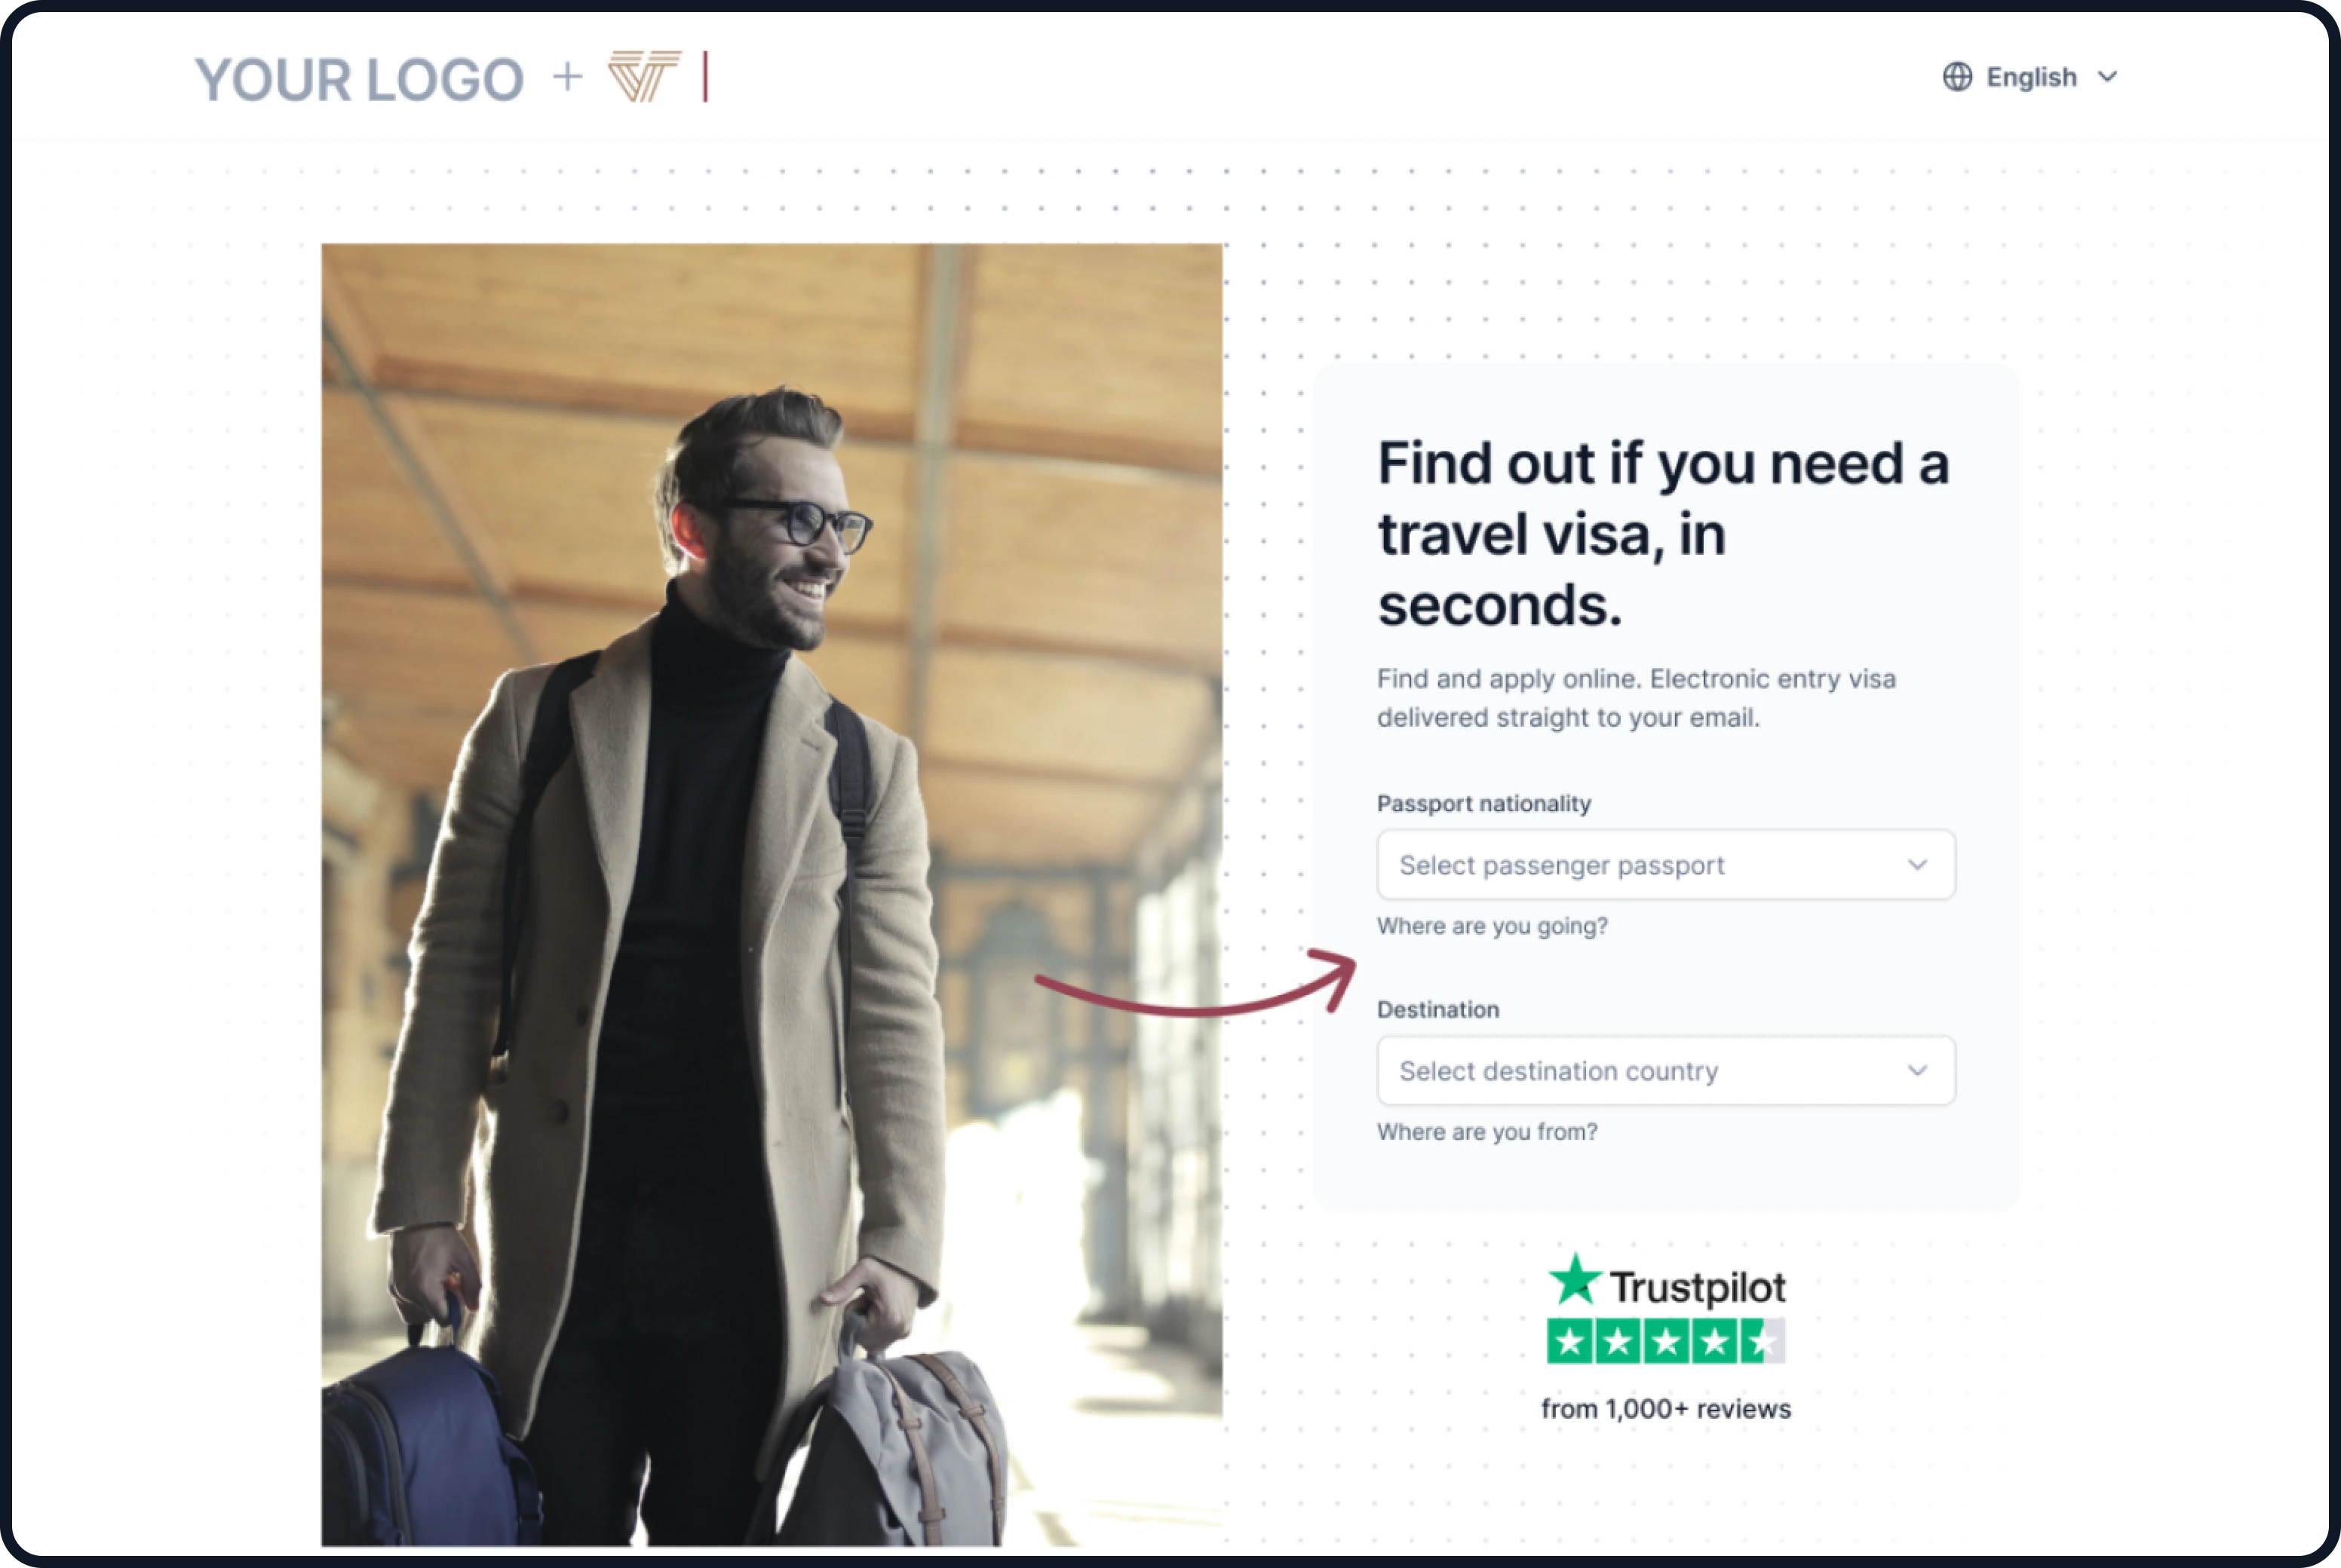This screenshot has height=1568, width=2341.
Task: Click the traveler photo with bags
Action: 772,895
